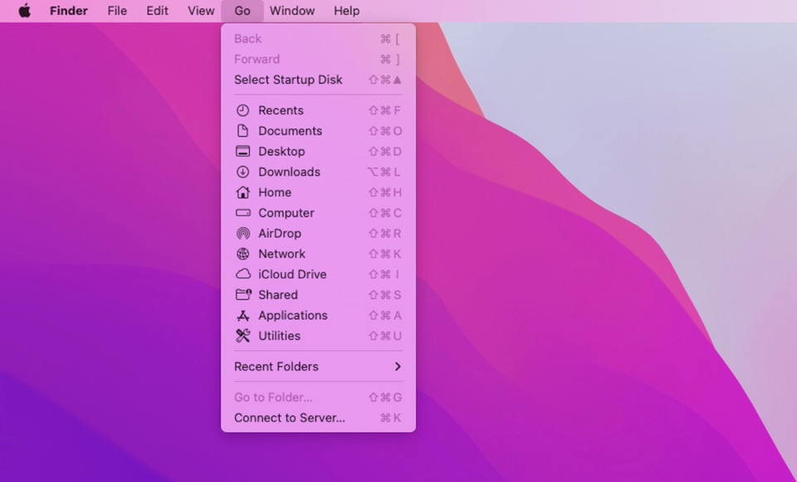The height and width of the screenshot is (482, 797).
Task: Select the Desktop text label
Action: [x=281, y=151]
